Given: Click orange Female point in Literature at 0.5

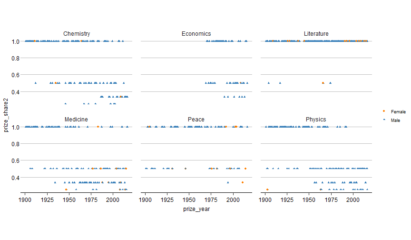Looking at the screenshot, I should (323, 83).
